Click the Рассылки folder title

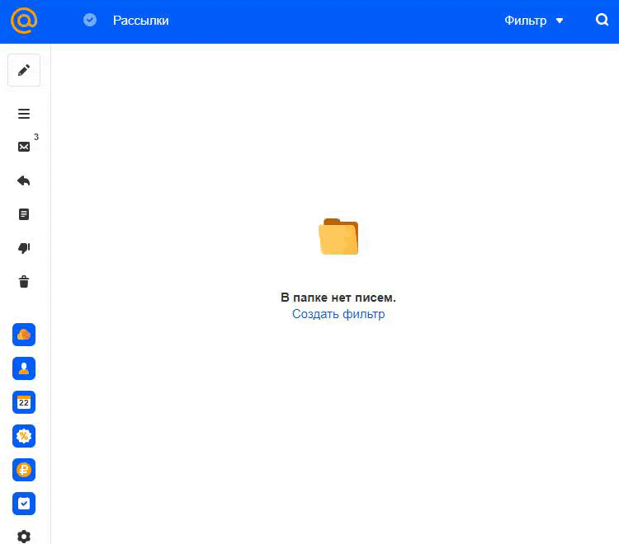point(140,21)
